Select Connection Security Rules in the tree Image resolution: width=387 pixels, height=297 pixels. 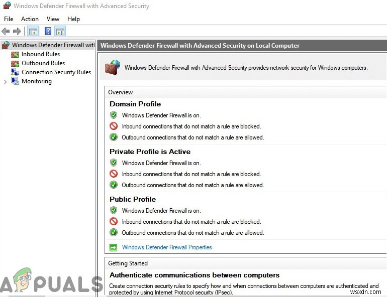[56, 72]
